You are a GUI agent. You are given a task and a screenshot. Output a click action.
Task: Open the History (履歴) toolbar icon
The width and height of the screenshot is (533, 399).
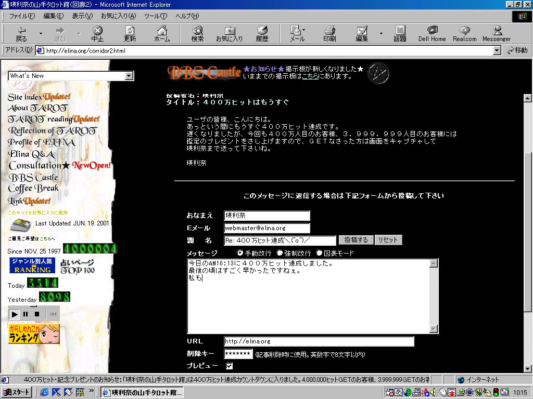click(x=262, y=34)
